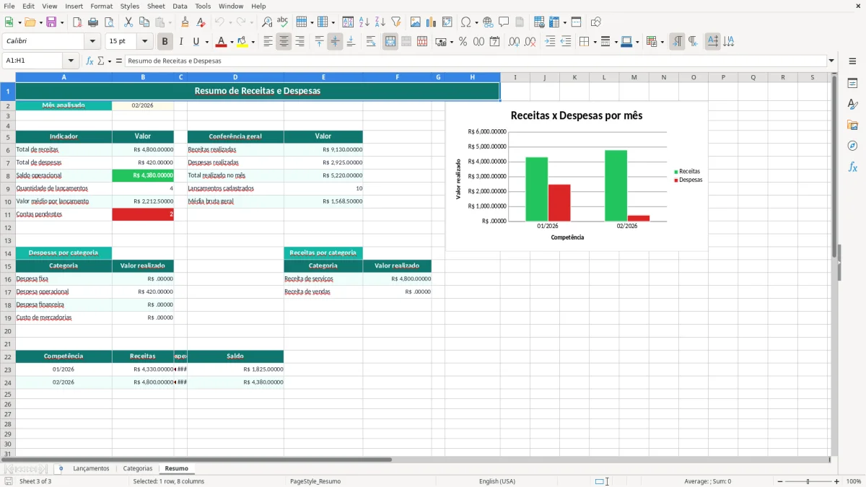Click the zoom slider in the status bar

click(808, 481)
